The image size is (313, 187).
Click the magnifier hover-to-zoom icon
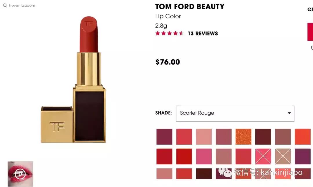[x=5, y=6]
